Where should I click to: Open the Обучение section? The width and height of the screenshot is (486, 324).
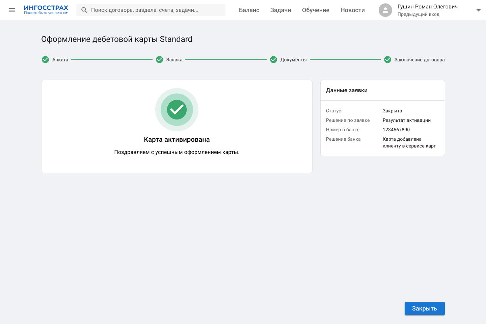316,10
